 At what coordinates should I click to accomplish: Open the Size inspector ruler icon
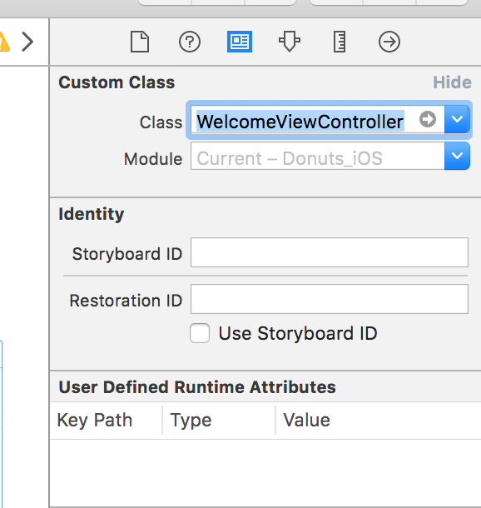[340, 42]
